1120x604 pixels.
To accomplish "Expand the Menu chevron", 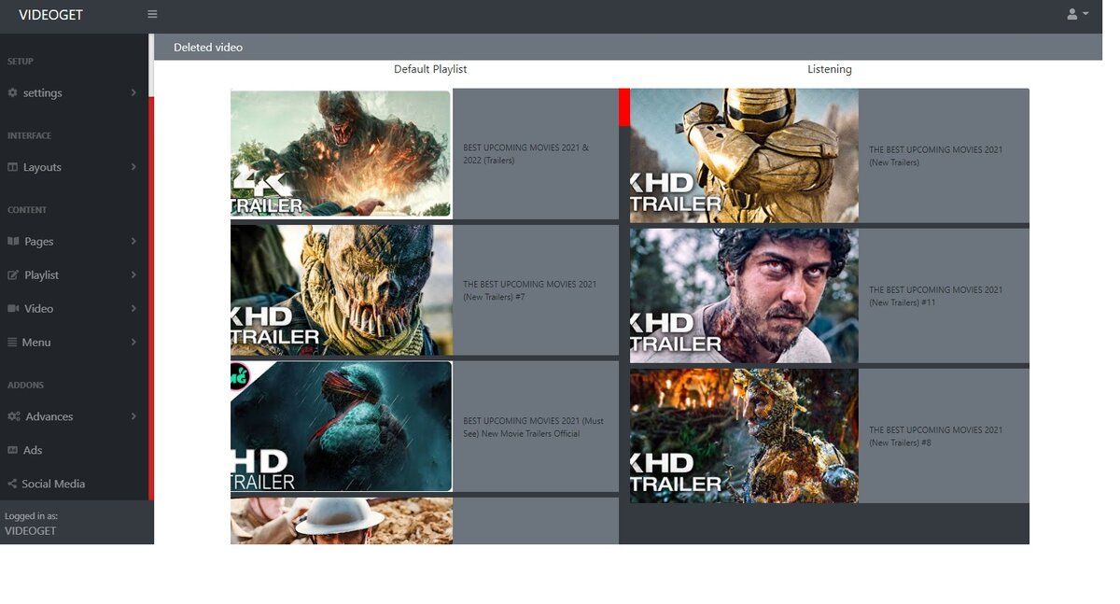I will point(133,342).
